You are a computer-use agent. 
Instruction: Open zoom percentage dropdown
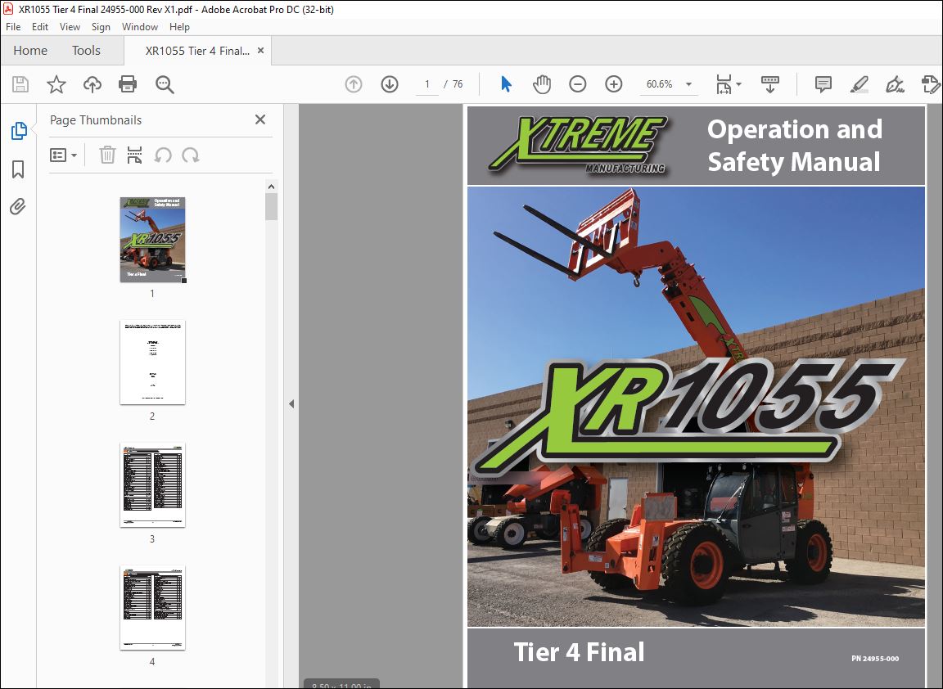pyautogui.click(x=688, y=85)
